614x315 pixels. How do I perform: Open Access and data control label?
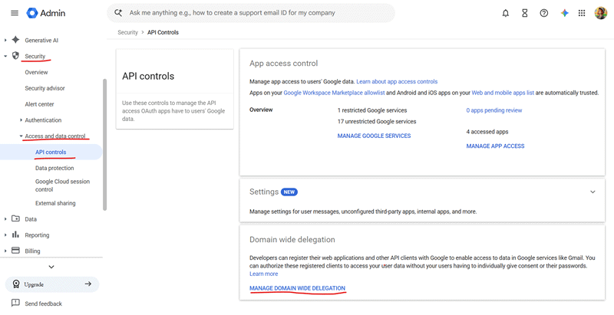tap(54, 136)
